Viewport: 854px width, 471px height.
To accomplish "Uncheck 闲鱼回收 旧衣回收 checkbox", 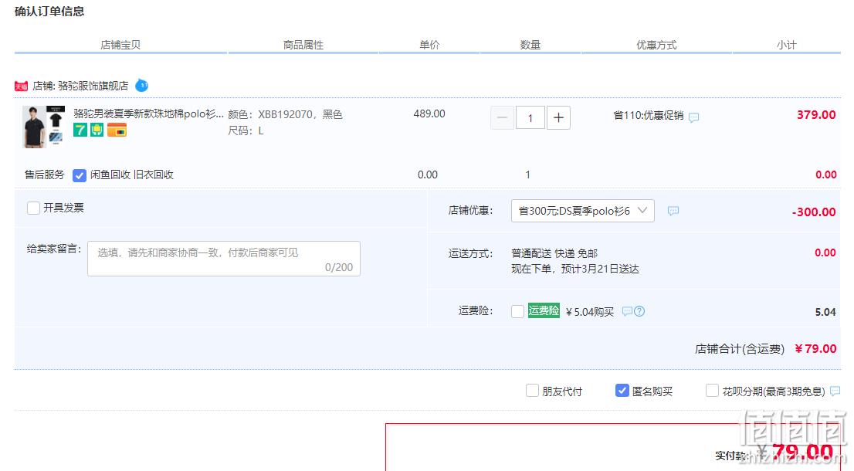I will (x=80, y=175).
